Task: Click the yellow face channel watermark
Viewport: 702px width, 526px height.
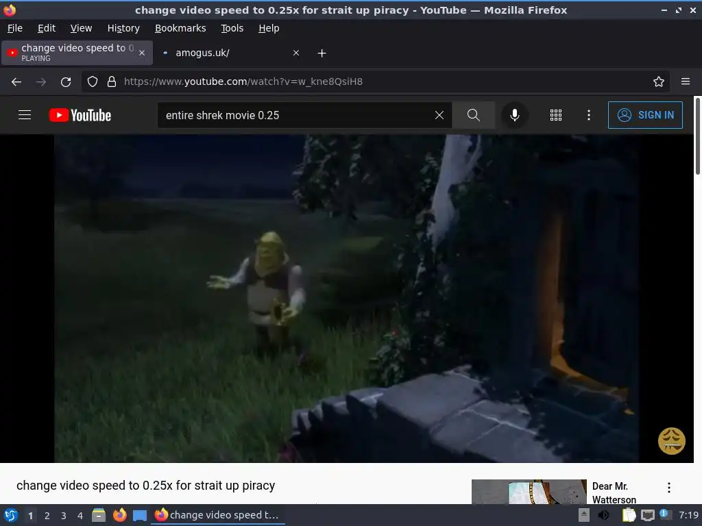Action: point(672,440)
